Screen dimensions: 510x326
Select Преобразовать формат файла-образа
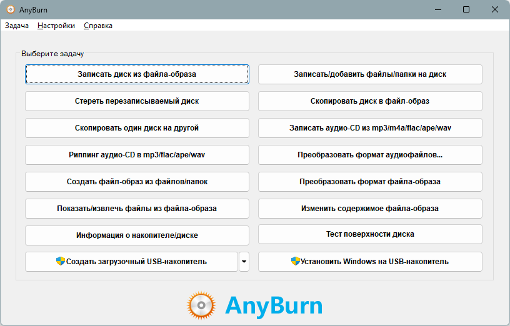[x=370, y=182]
